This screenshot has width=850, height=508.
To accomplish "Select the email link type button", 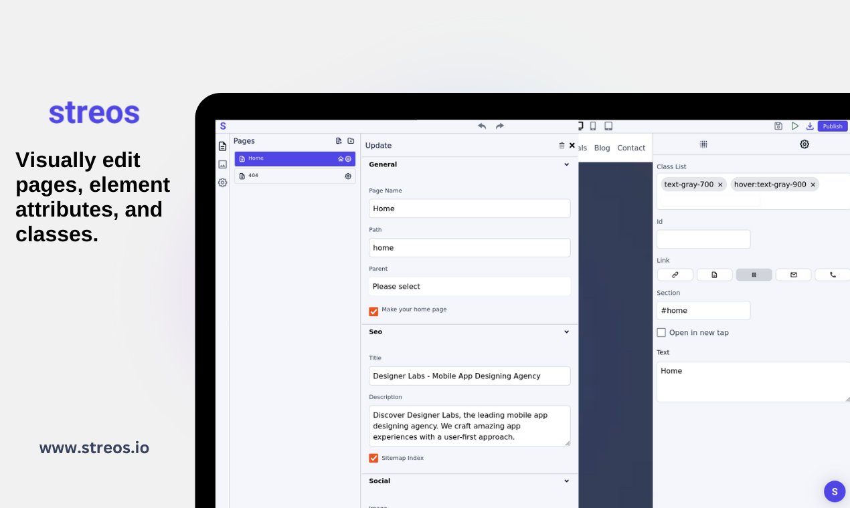I will click(794, 275).
